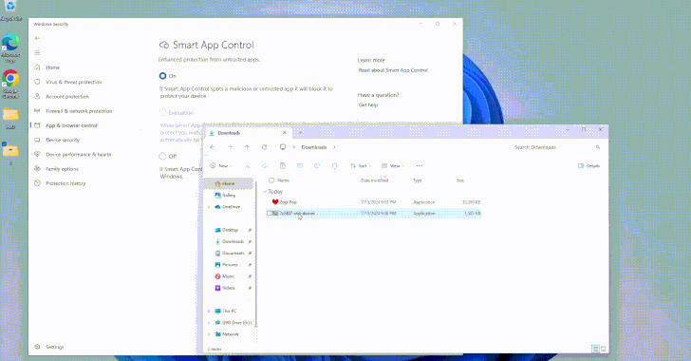Refresh the Downloads folder
The height and width of the screenshot is (361, 691).
[x=264, y=147]
